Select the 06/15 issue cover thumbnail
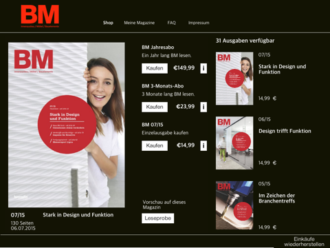 point(234,143)
